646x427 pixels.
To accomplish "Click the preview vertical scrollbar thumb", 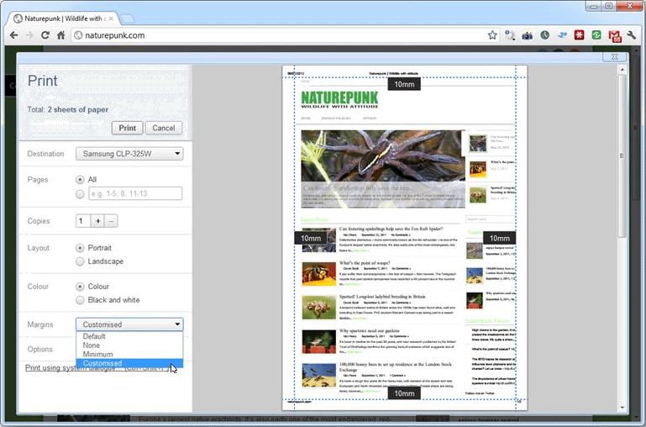I will [x=622, y=156].
